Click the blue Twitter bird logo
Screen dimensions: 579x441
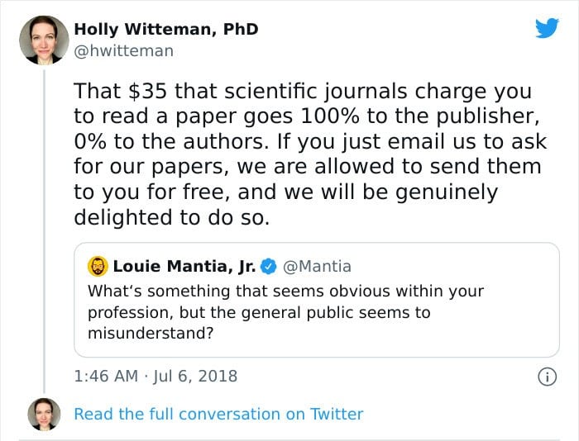coord(547,27)
